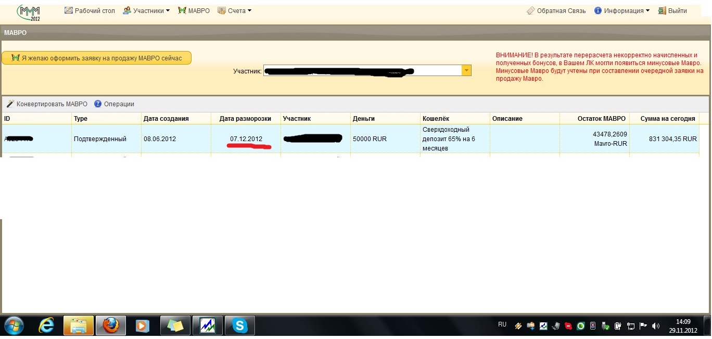Open the Участник combo box arrow

click(466, 70)
